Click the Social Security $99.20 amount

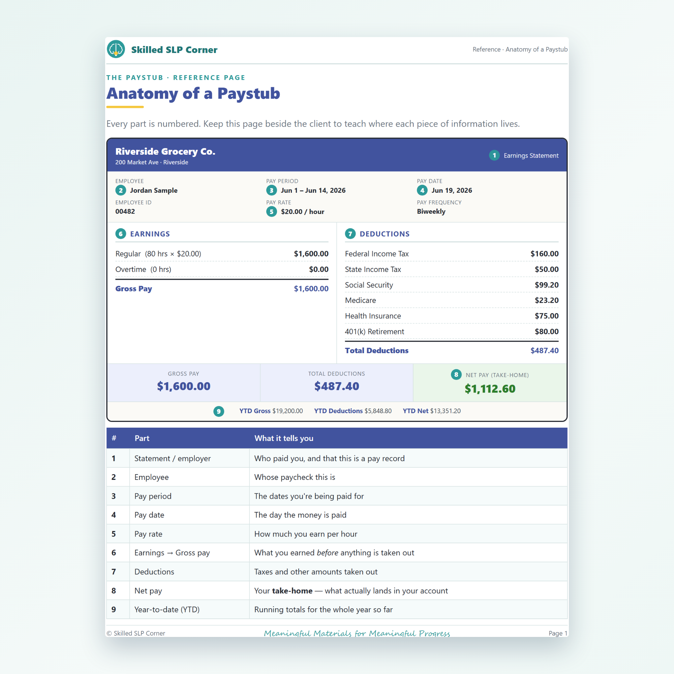pos(547,285)
